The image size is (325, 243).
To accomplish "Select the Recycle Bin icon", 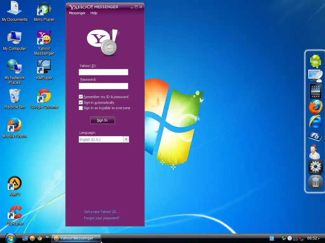I will pyautogui.click(x=15, y=99).
